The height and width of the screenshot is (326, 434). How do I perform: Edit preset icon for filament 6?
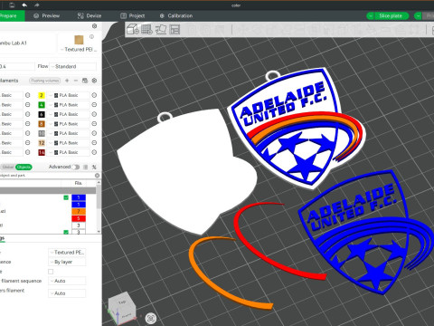pos(94,114)
